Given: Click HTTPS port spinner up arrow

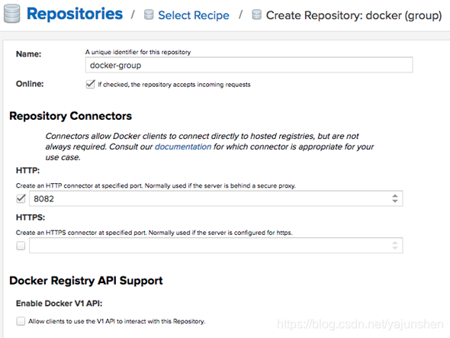Looking at the screenshot, I should point(395,243).
